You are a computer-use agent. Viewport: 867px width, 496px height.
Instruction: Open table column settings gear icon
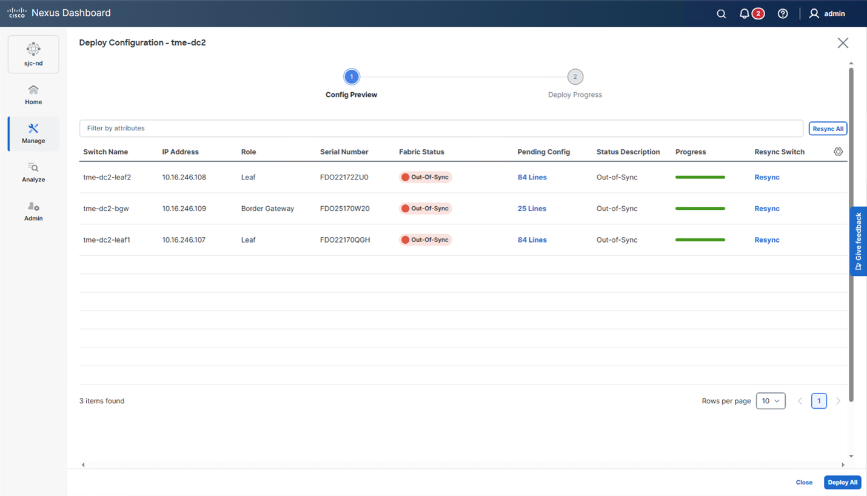pos(838,152)
